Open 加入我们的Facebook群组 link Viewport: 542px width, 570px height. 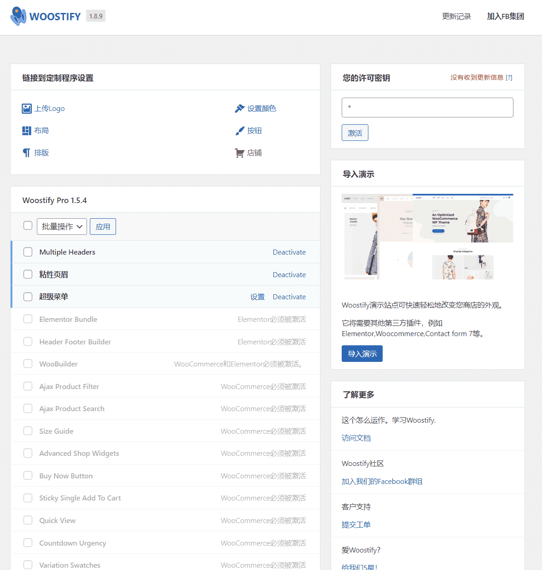tap(382, 481)
